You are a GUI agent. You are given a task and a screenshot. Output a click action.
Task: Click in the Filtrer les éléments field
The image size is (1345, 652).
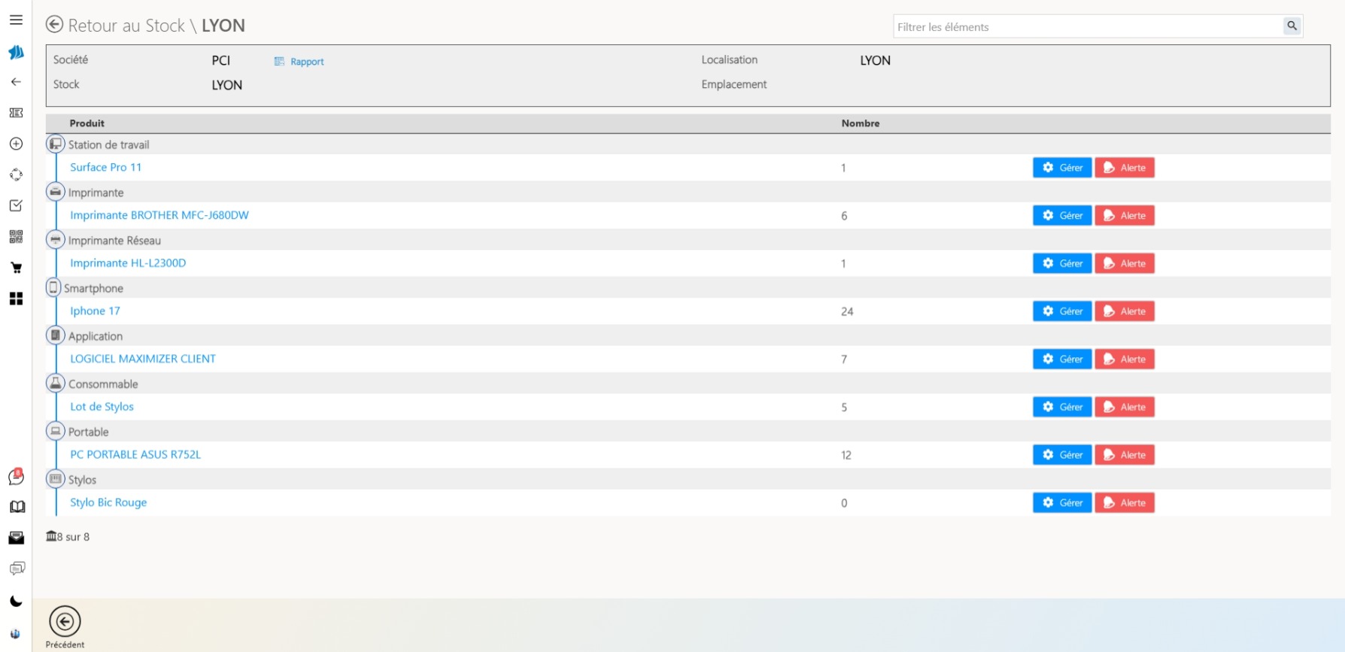pyautogui.click(x=1087, y=27)
